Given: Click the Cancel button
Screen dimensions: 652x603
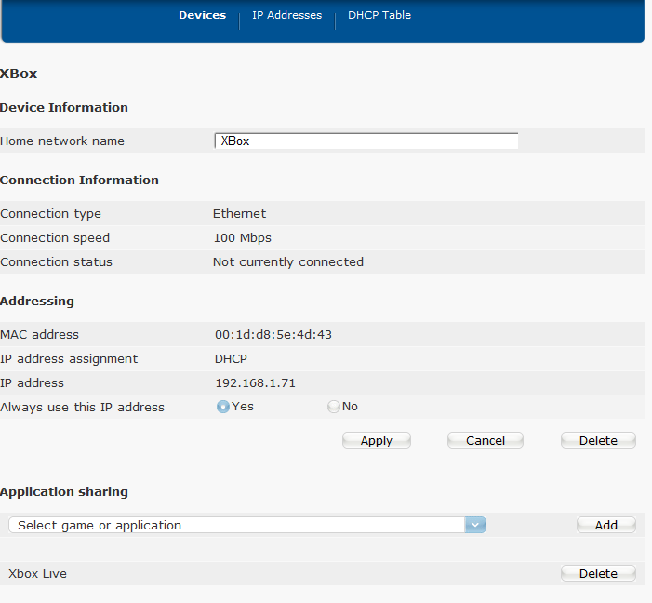Looking at the screenshot, I should pos(485,441).
